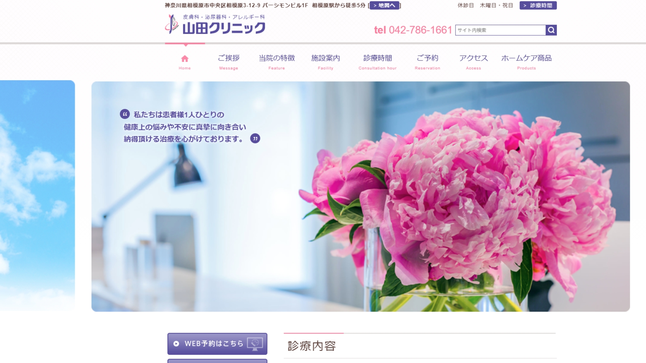Viewport: 646px width, 363px height.
Task: Open the ご予約 Reservation page
Action: [428, 62]
